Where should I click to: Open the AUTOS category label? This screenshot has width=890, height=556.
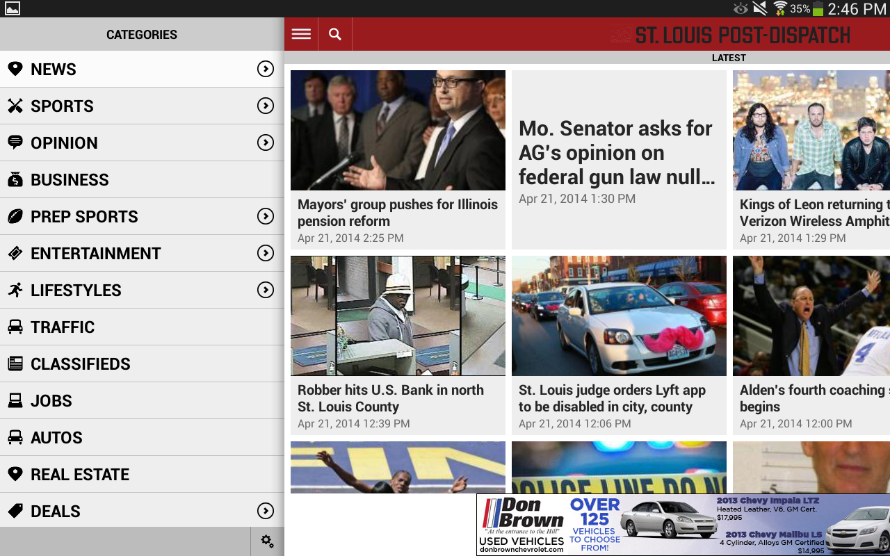[x=56, y=438]
